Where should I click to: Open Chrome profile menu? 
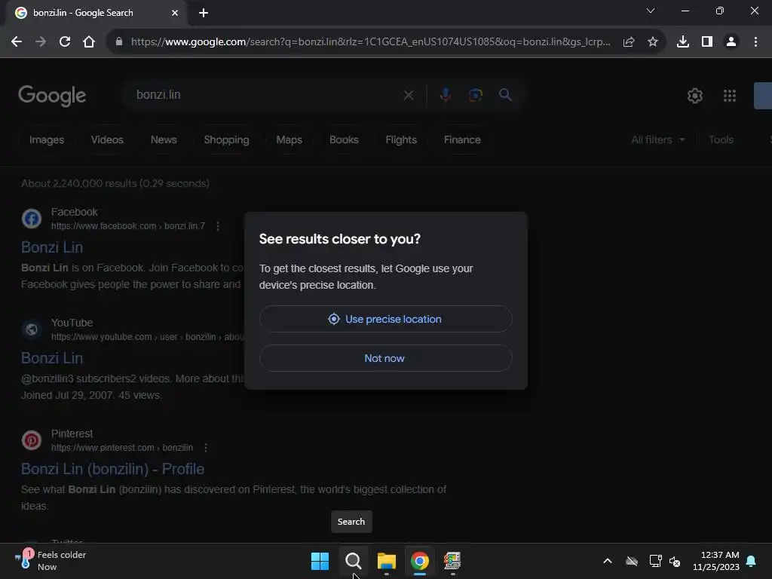point(731,42)
